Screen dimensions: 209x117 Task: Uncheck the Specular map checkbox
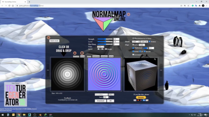click(x=144, y=51)
